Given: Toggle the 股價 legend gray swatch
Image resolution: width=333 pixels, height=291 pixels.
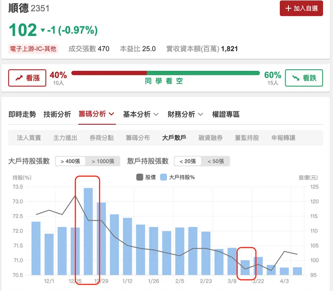Looking at the screenshot, I should 139,177.
